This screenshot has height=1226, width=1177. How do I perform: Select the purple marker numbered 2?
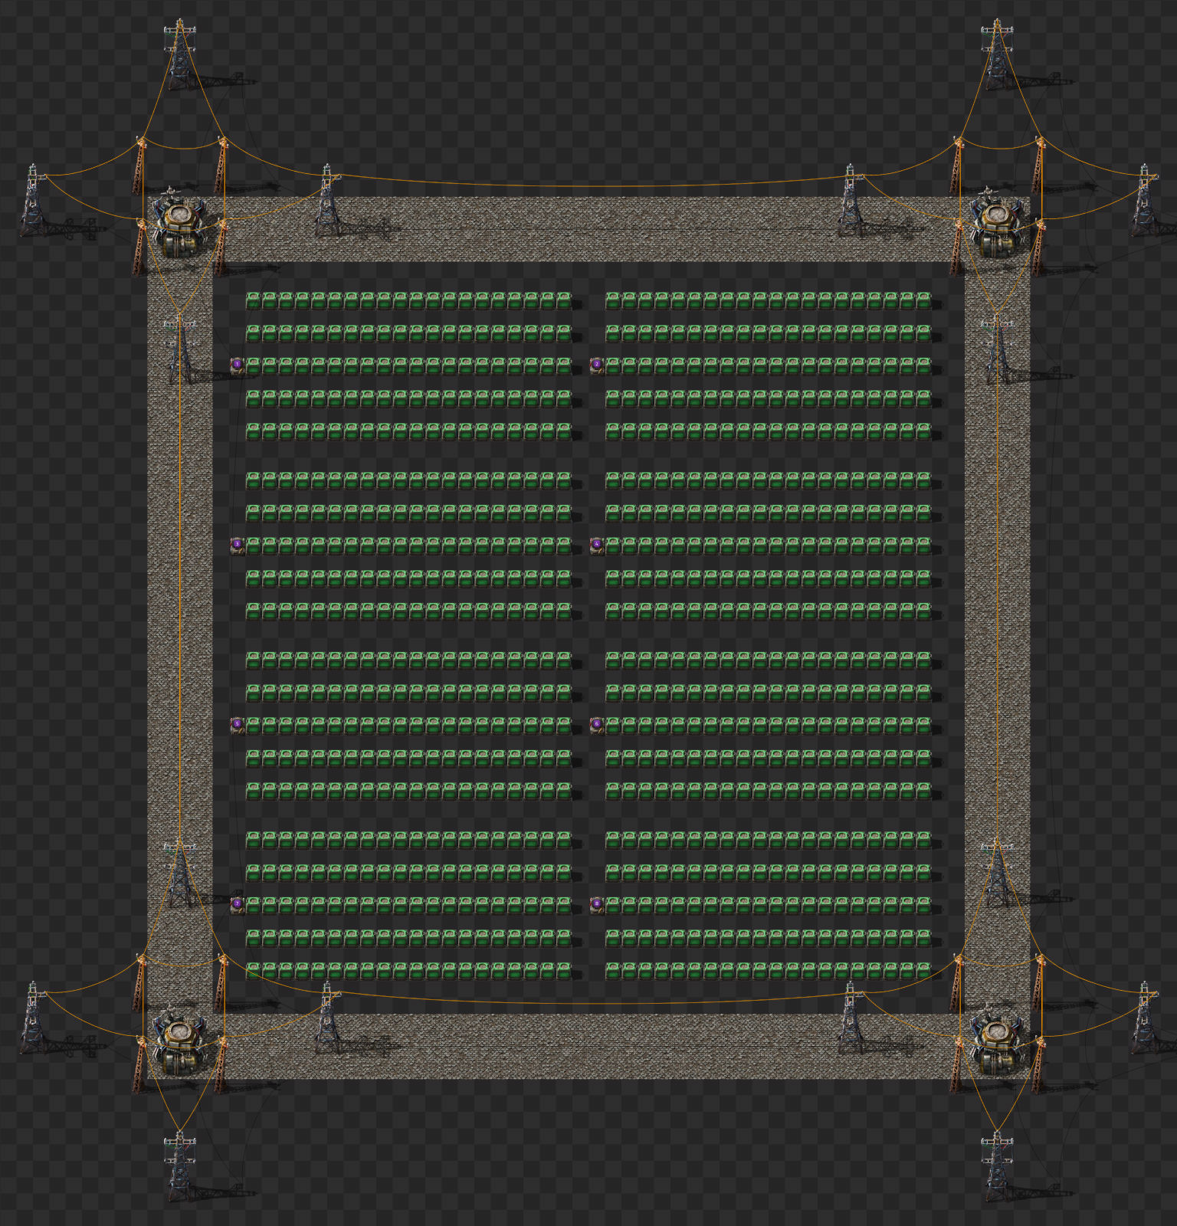[597, 366]
